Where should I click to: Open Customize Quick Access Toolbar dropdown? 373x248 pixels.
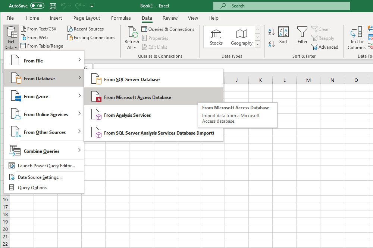(x=92, y=6)
